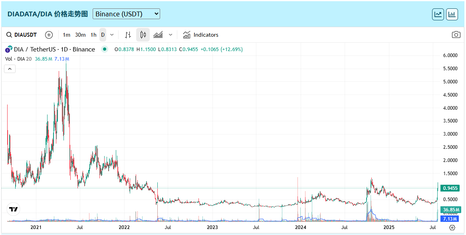
Task: Select the bars chart style icon
Action: [x=128, y=35]
